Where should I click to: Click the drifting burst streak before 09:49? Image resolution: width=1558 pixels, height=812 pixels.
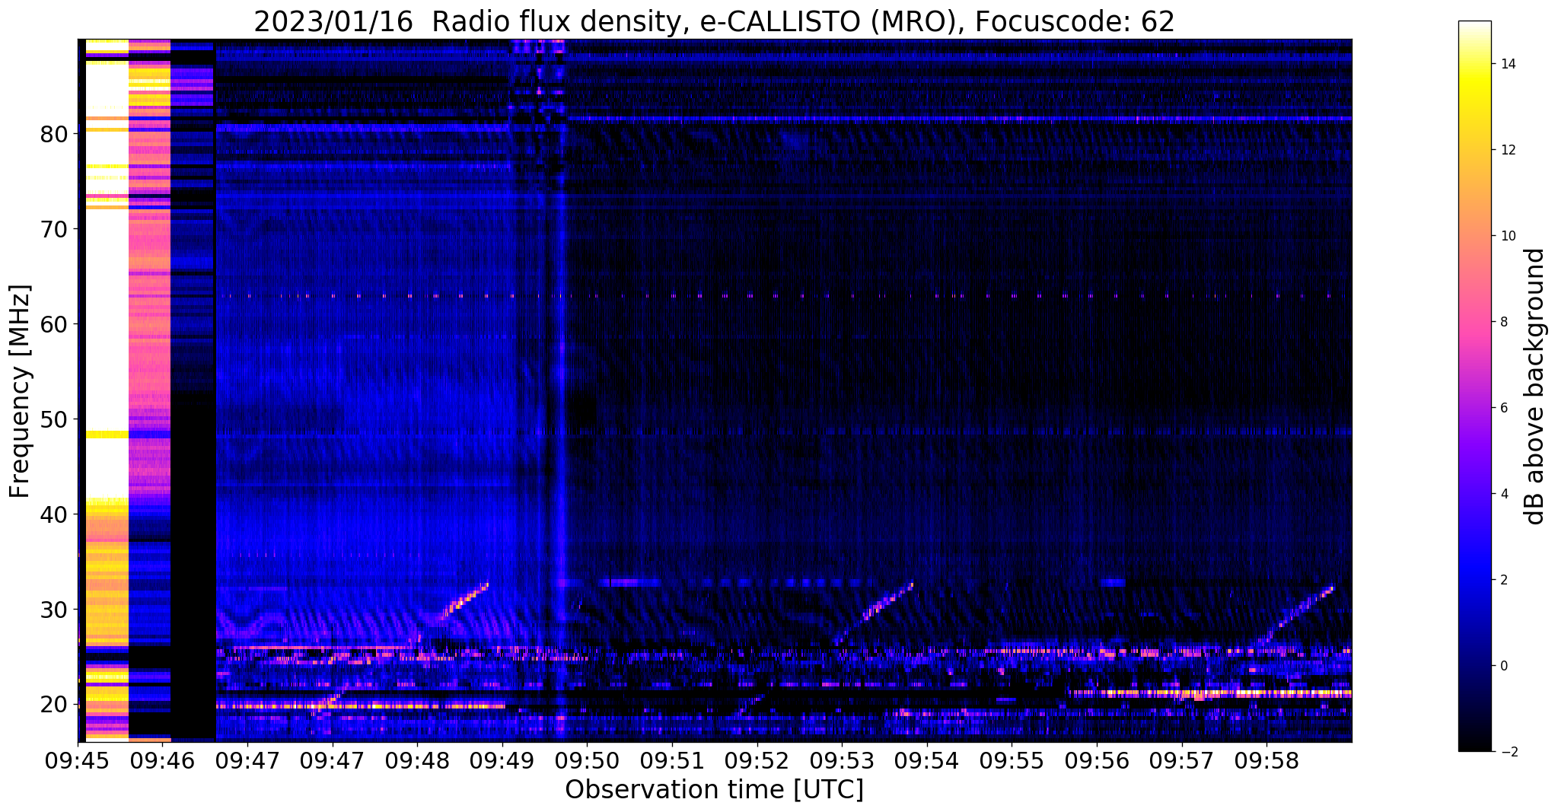[x=464, y=601]
